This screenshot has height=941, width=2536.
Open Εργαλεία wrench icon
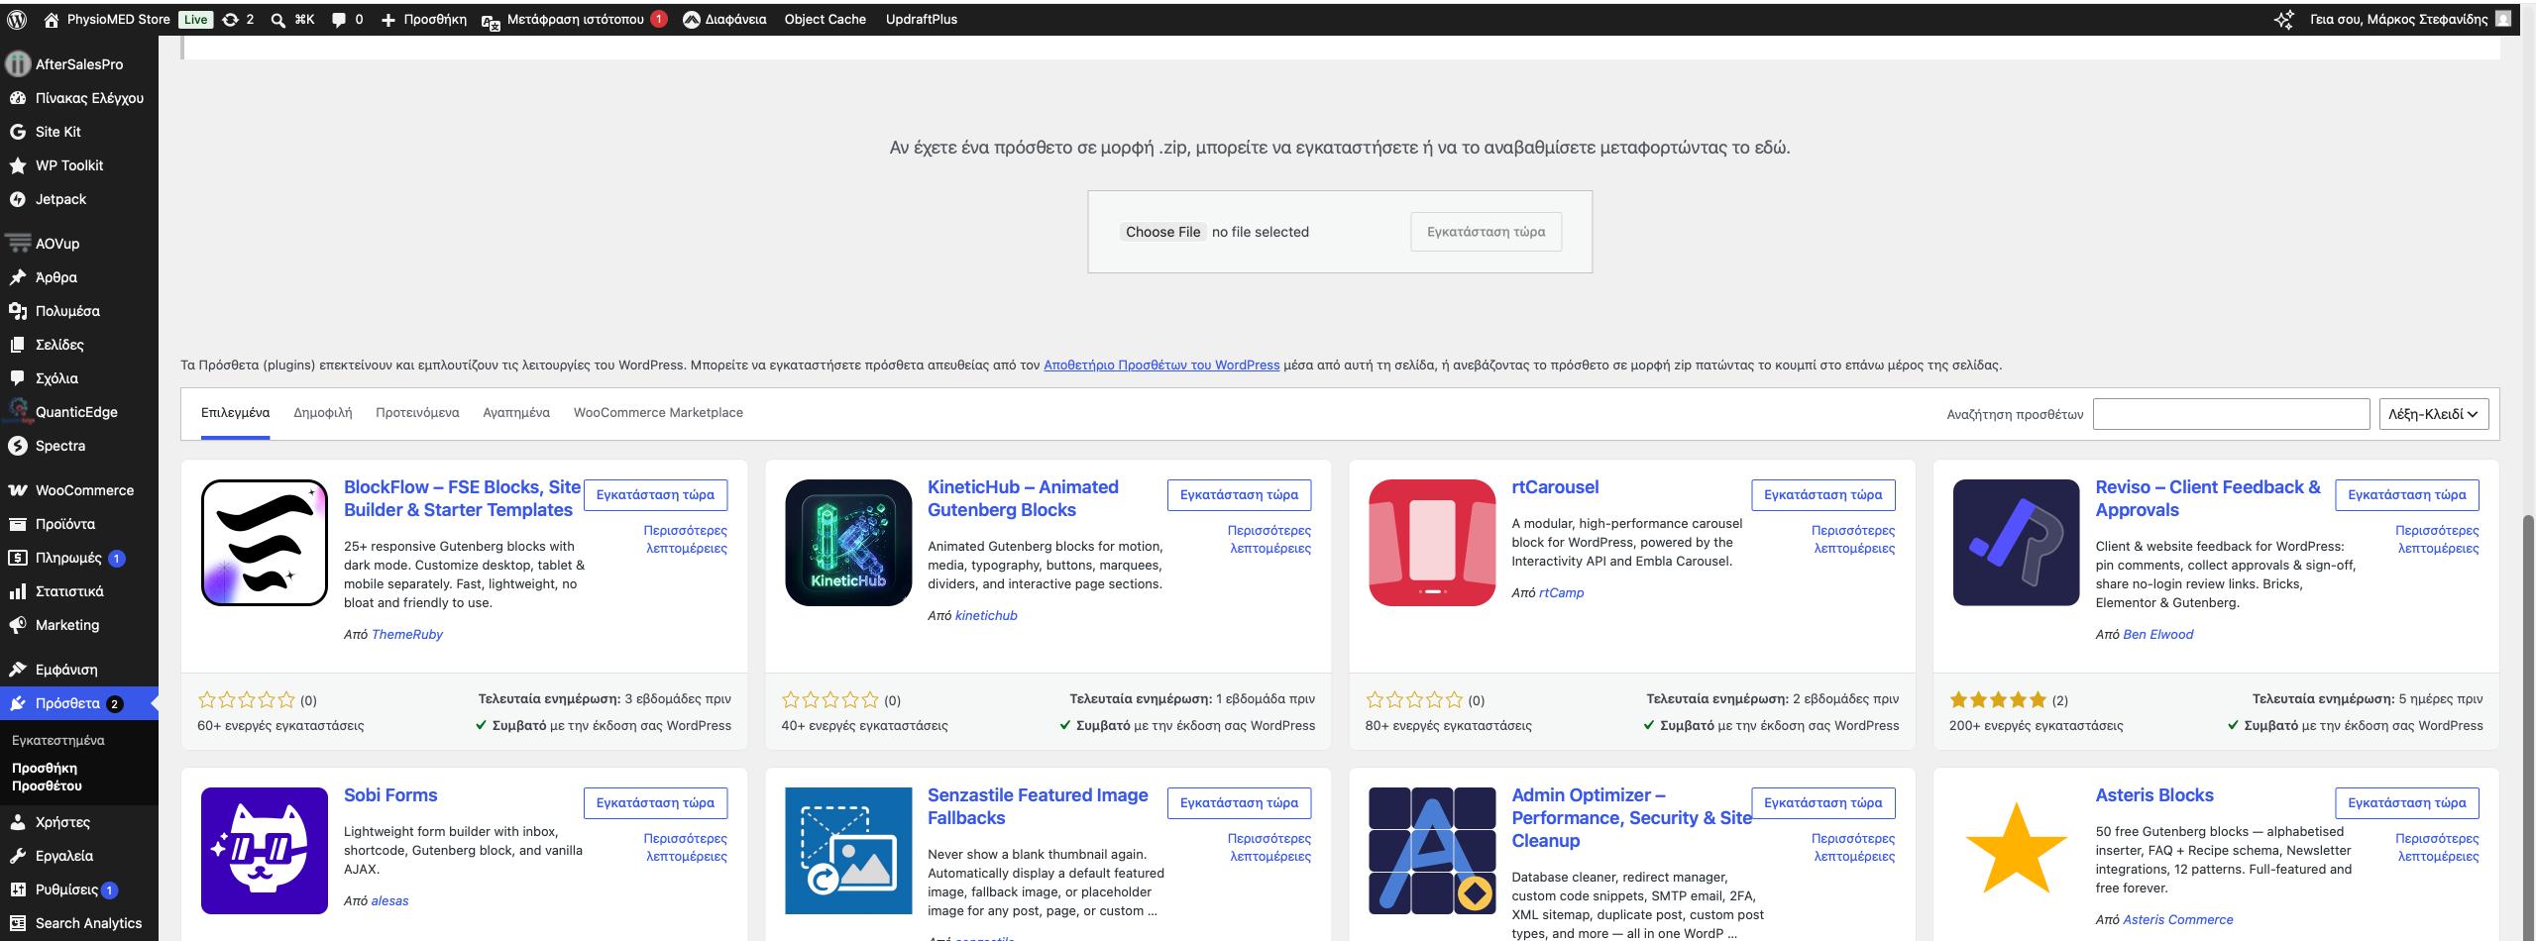[17, 856]
